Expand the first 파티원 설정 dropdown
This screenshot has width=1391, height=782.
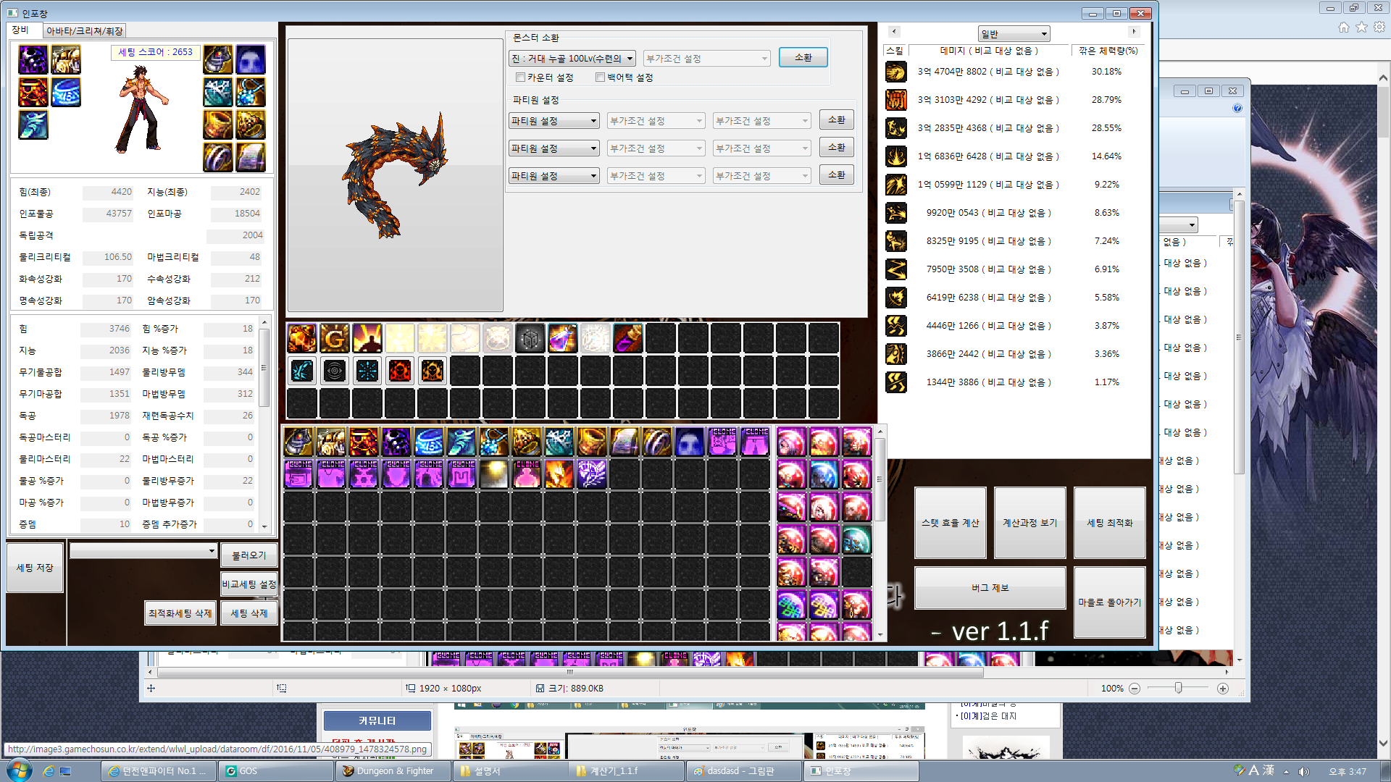(x=554, y=121)
